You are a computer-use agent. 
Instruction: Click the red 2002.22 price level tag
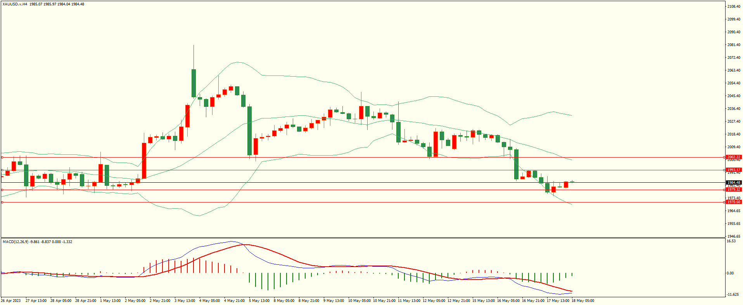[x=734, y=157]
